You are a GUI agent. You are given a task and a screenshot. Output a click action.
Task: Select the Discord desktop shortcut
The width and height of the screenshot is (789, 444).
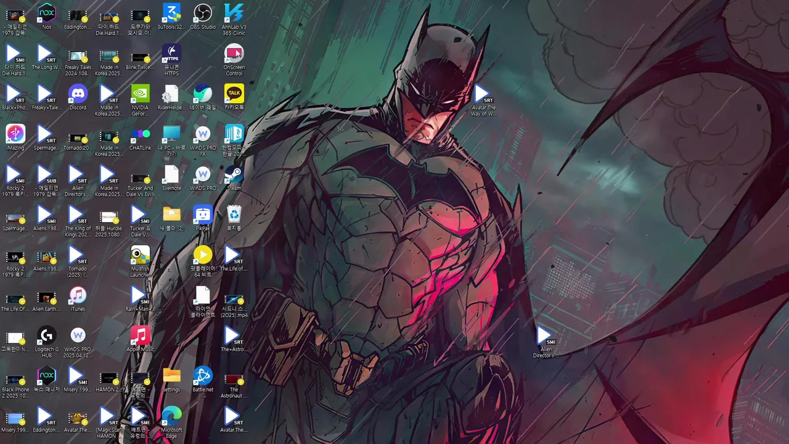click(x=78, y=97)
